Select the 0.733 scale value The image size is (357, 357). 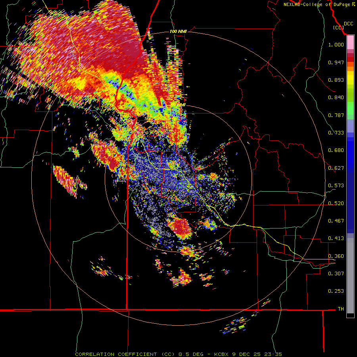pyautogui.click(x=336, y=133)
